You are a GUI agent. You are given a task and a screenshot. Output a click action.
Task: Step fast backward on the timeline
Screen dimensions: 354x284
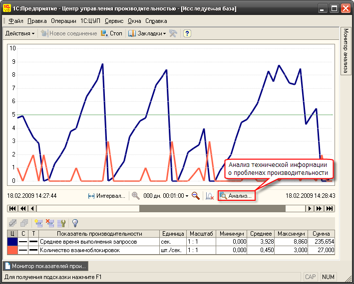(23, 209)
